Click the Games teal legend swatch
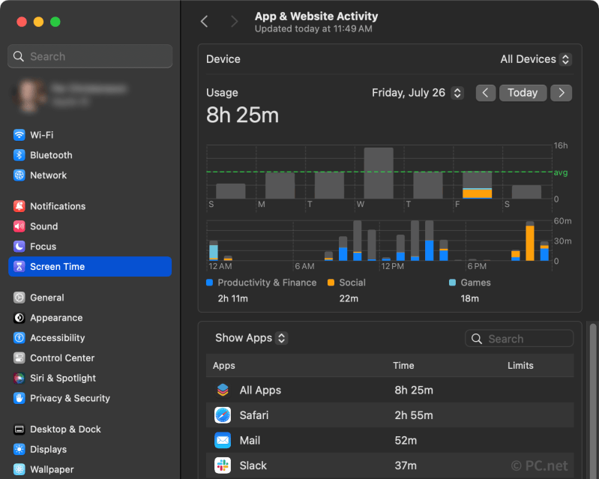Screen dimensions: 599x479 pos(452,283)
